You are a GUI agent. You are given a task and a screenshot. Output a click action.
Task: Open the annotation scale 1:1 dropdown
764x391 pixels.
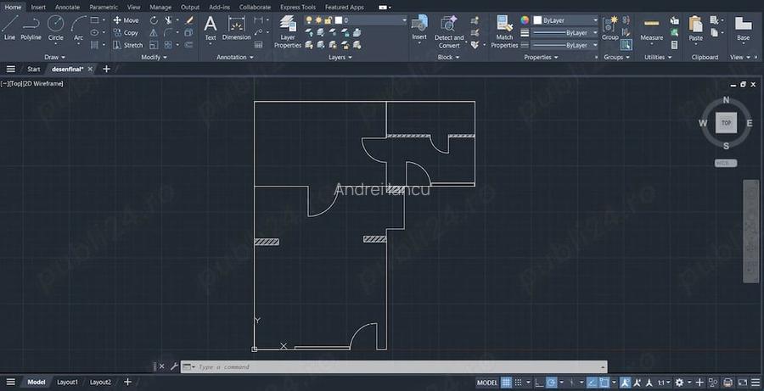664,383
